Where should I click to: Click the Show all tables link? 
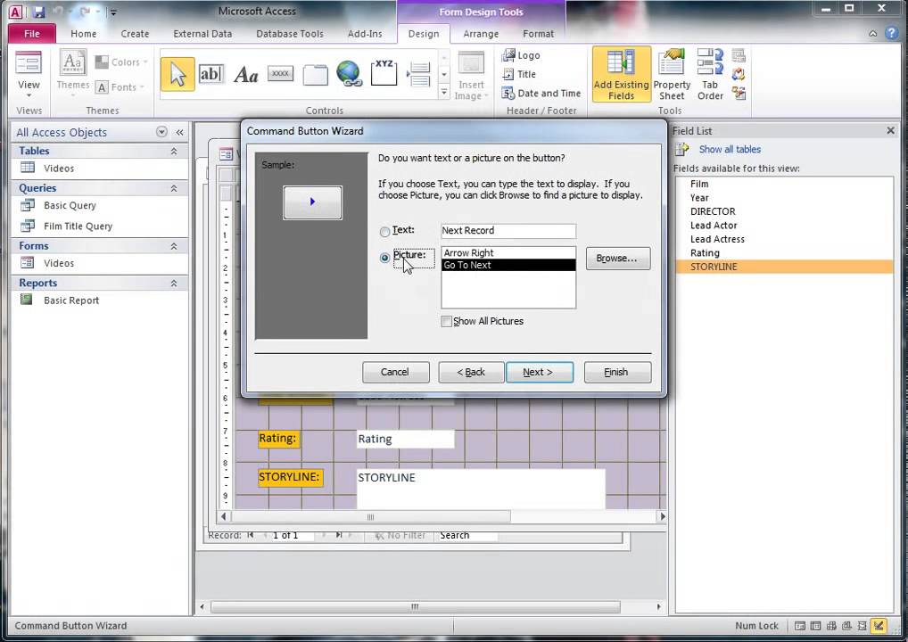tap(730, 150)
